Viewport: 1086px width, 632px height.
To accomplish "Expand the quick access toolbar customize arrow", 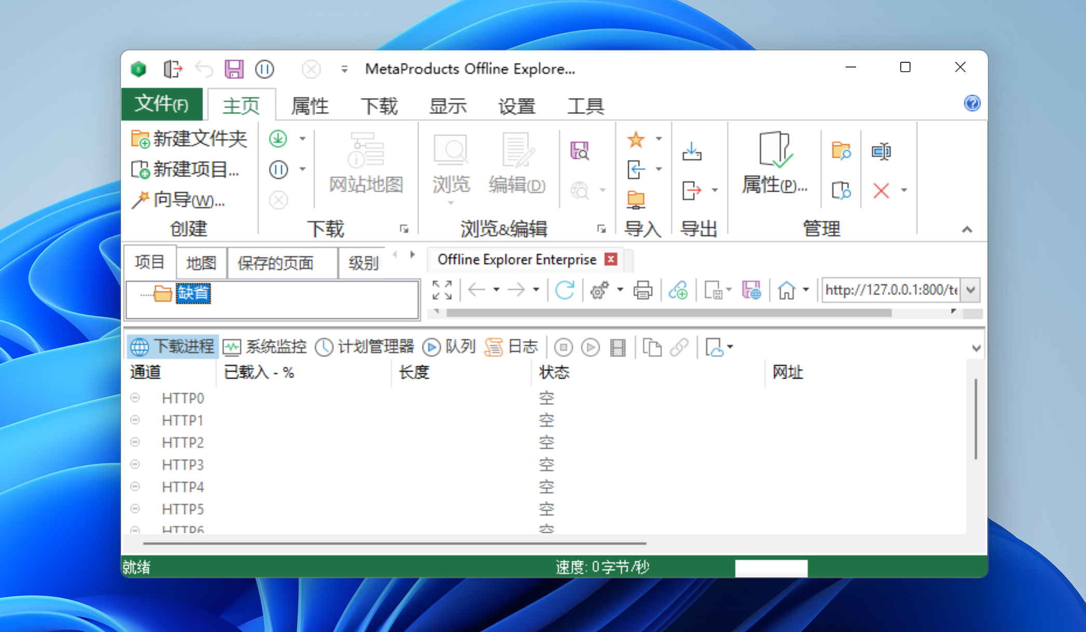I will coord(344,69).
